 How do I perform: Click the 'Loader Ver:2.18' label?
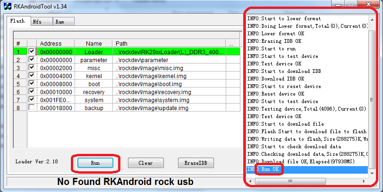coord(37,161)
